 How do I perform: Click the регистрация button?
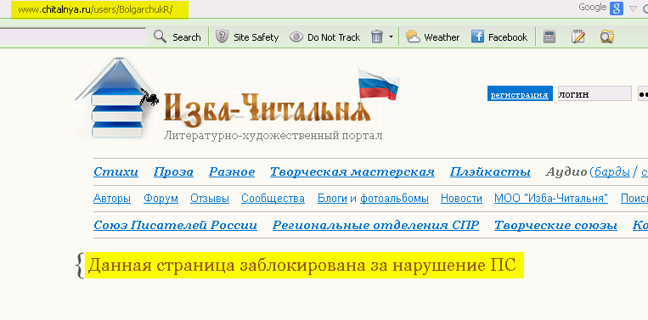tap(520, 94)
